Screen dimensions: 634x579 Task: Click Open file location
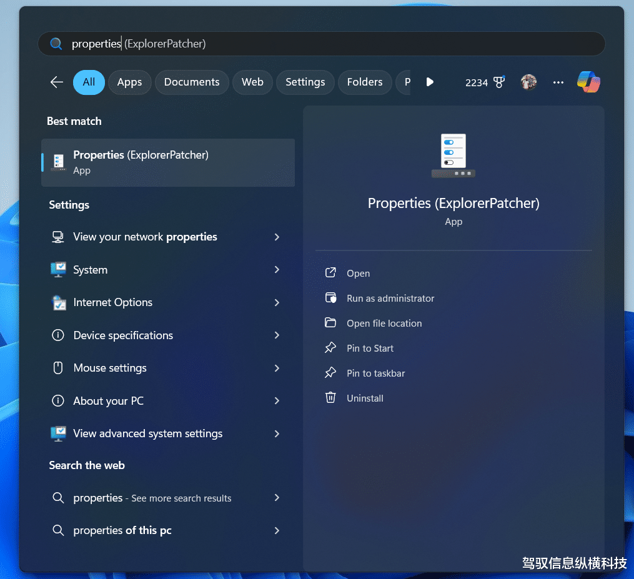[384, 324]
